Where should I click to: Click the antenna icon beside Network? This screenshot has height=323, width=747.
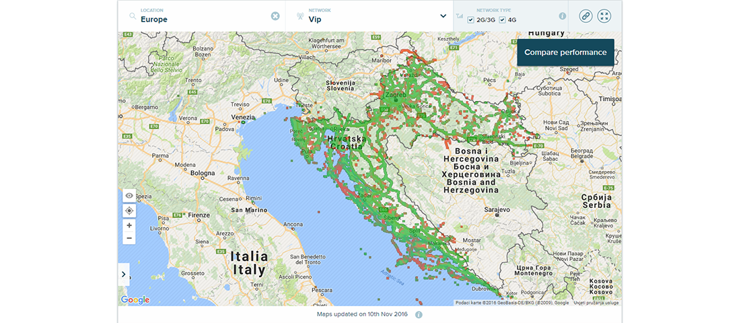click(299, 16)
